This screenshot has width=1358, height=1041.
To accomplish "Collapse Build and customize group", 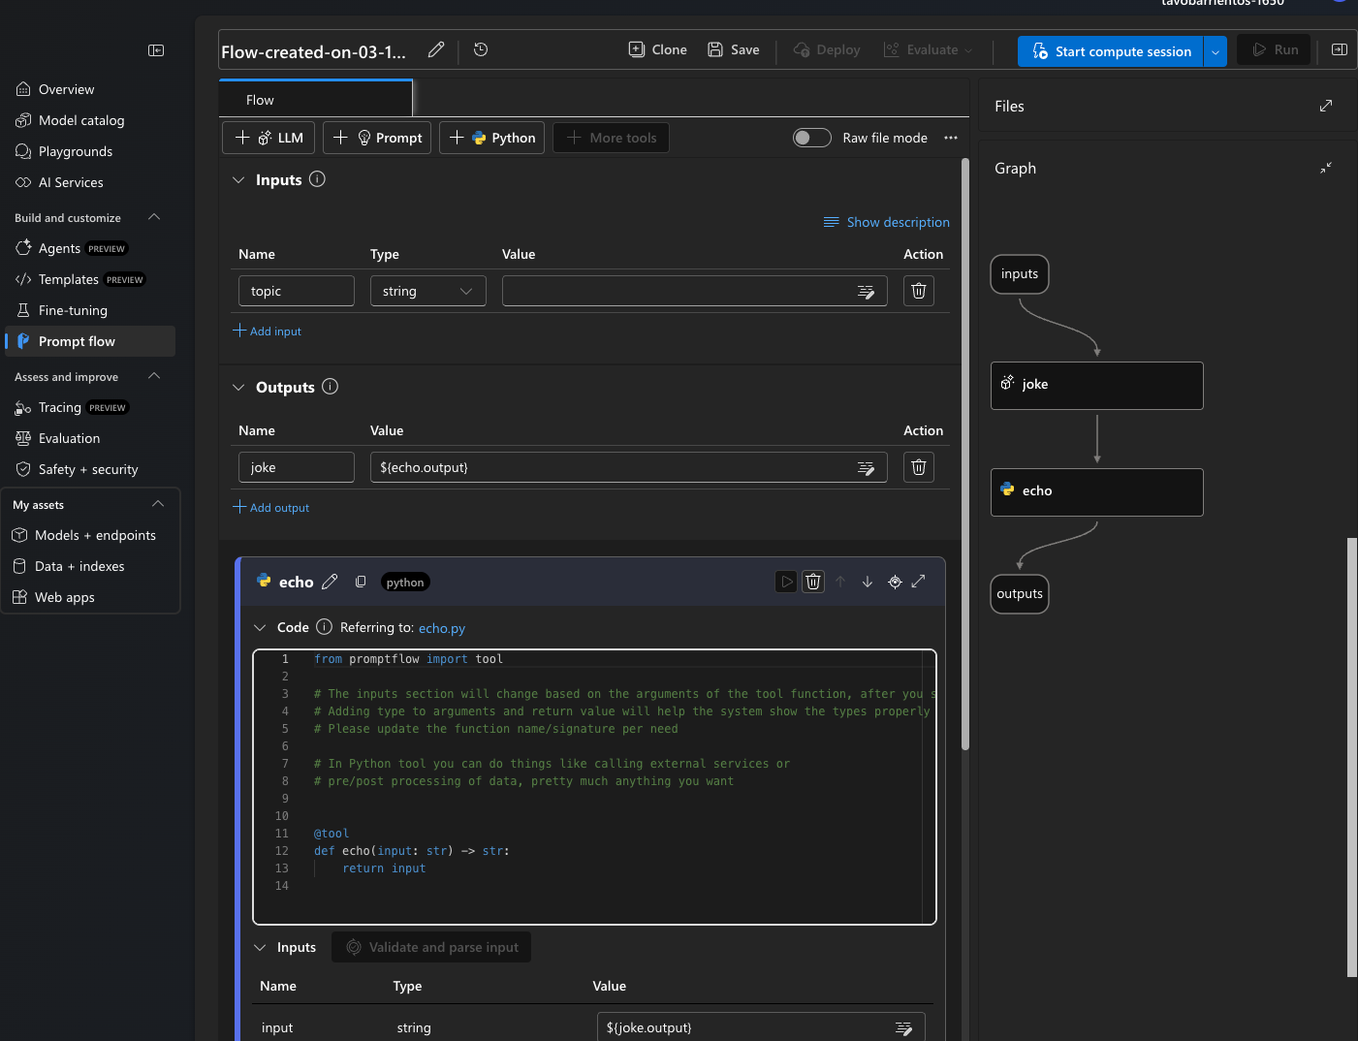I will coord(154,217).
